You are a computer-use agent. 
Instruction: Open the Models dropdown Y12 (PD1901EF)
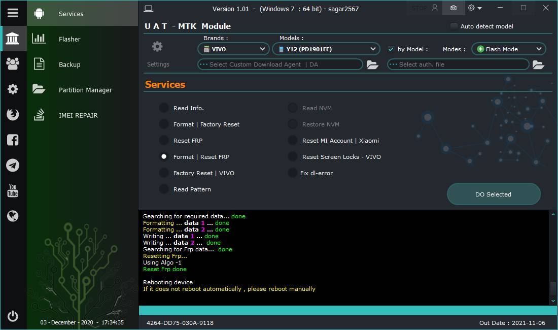pyautogui.click(x=326, y=49)
